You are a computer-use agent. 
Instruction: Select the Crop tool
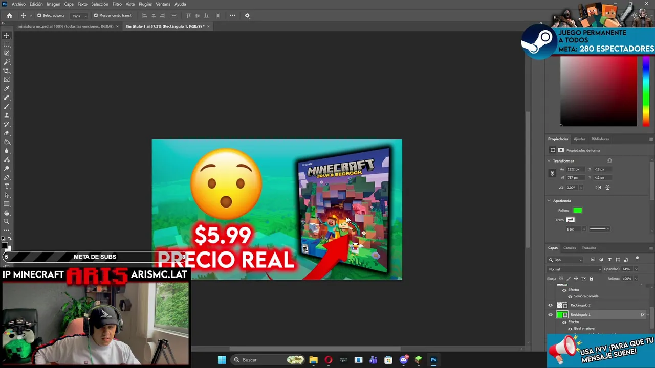tap(7, 71)
